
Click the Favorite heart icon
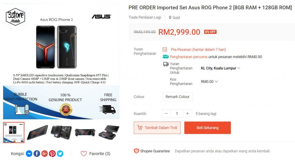pyautogui.click(x=84, y=154)
